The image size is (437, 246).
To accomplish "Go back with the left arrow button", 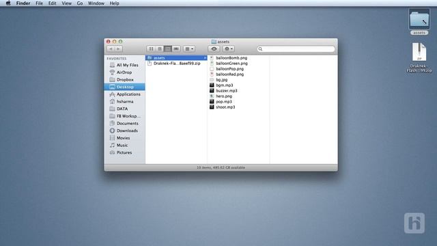I will [x=111, y=49].
